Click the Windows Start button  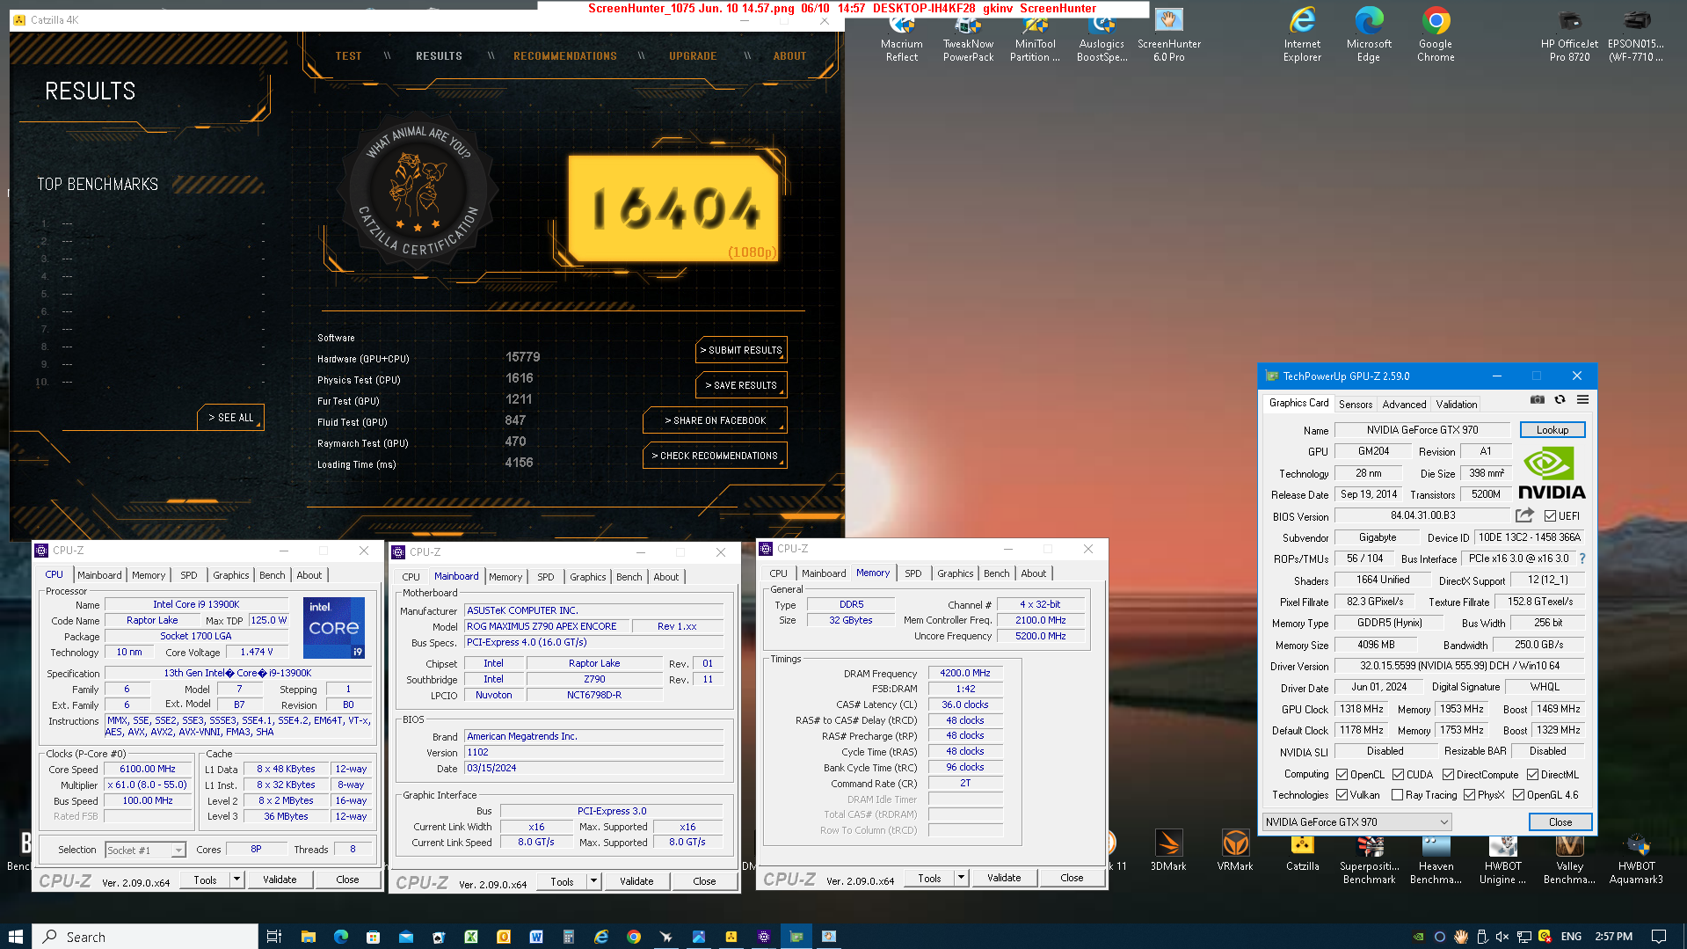[x=15, y=937]
